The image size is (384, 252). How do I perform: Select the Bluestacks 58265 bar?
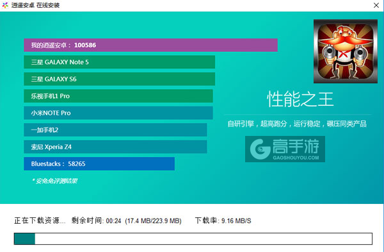coord(99,164)
